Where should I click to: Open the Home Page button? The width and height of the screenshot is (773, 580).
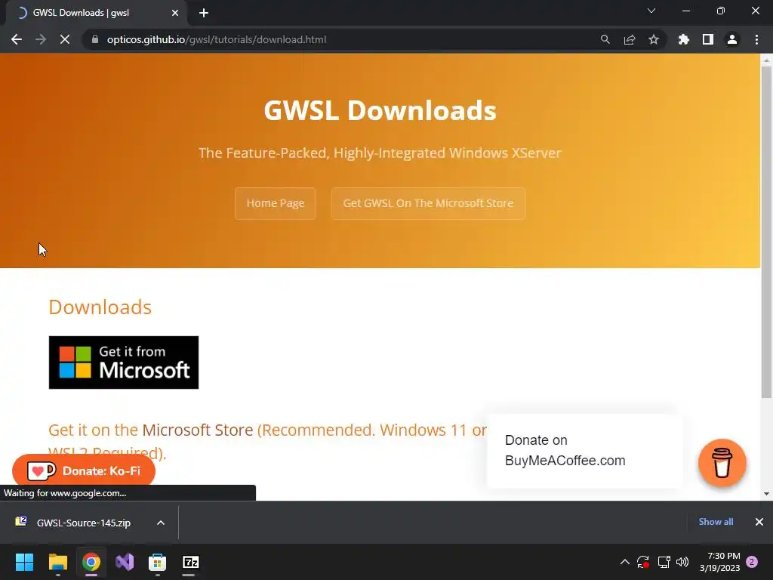point(275,203)
